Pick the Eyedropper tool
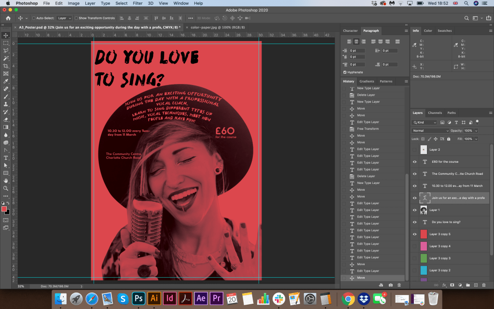 (x=6, y=81)
